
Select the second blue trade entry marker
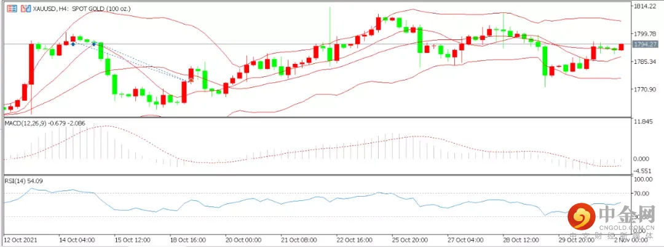coord(93,44)
